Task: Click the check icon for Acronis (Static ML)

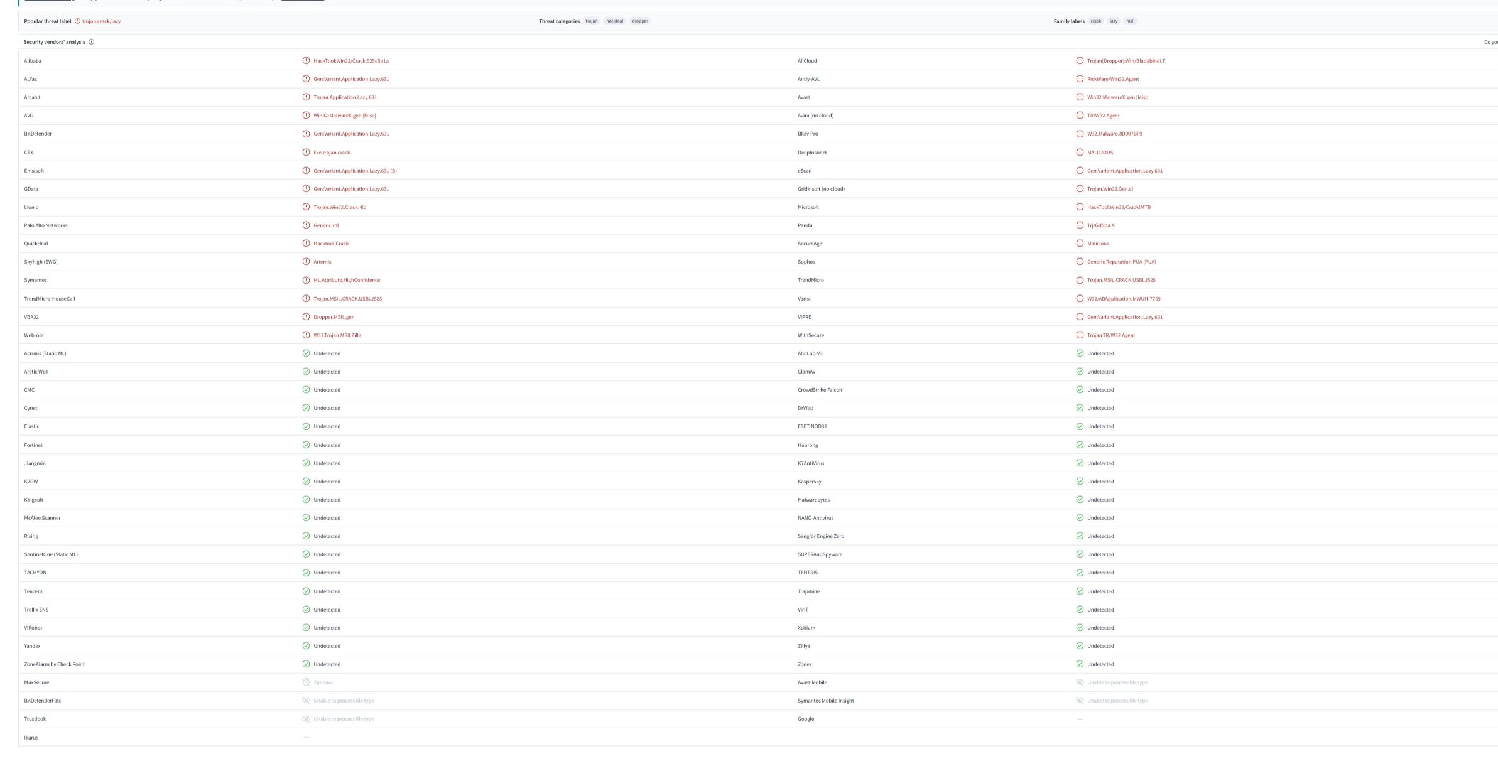Action: [307, 353]
